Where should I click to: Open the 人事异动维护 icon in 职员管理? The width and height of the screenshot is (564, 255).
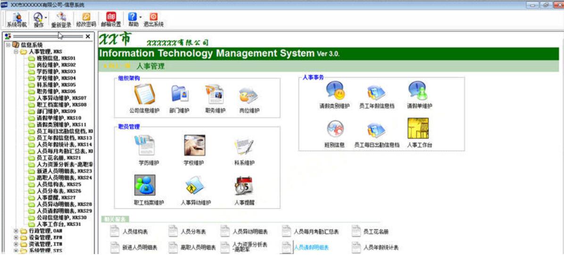pos(195,185)
